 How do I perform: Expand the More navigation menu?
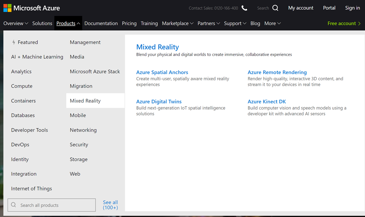click(272, 24)
